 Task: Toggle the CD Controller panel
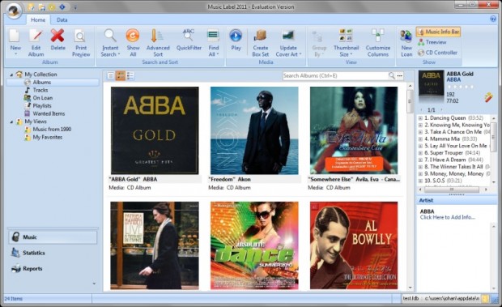(x=437, y=53)
